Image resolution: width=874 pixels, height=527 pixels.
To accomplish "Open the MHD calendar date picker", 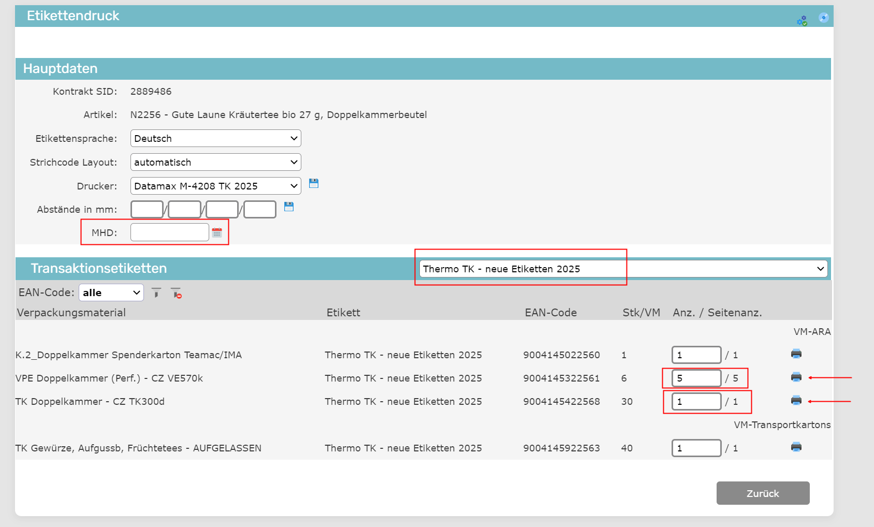I will coord(217,232).
